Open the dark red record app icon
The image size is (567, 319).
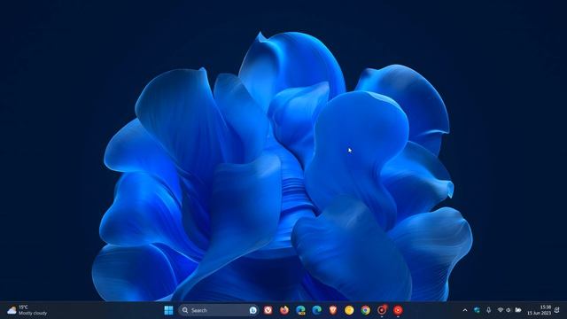point(382,310)
